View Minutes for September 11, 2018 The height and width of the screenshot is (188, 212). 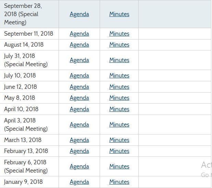click(x=119, y=34)
